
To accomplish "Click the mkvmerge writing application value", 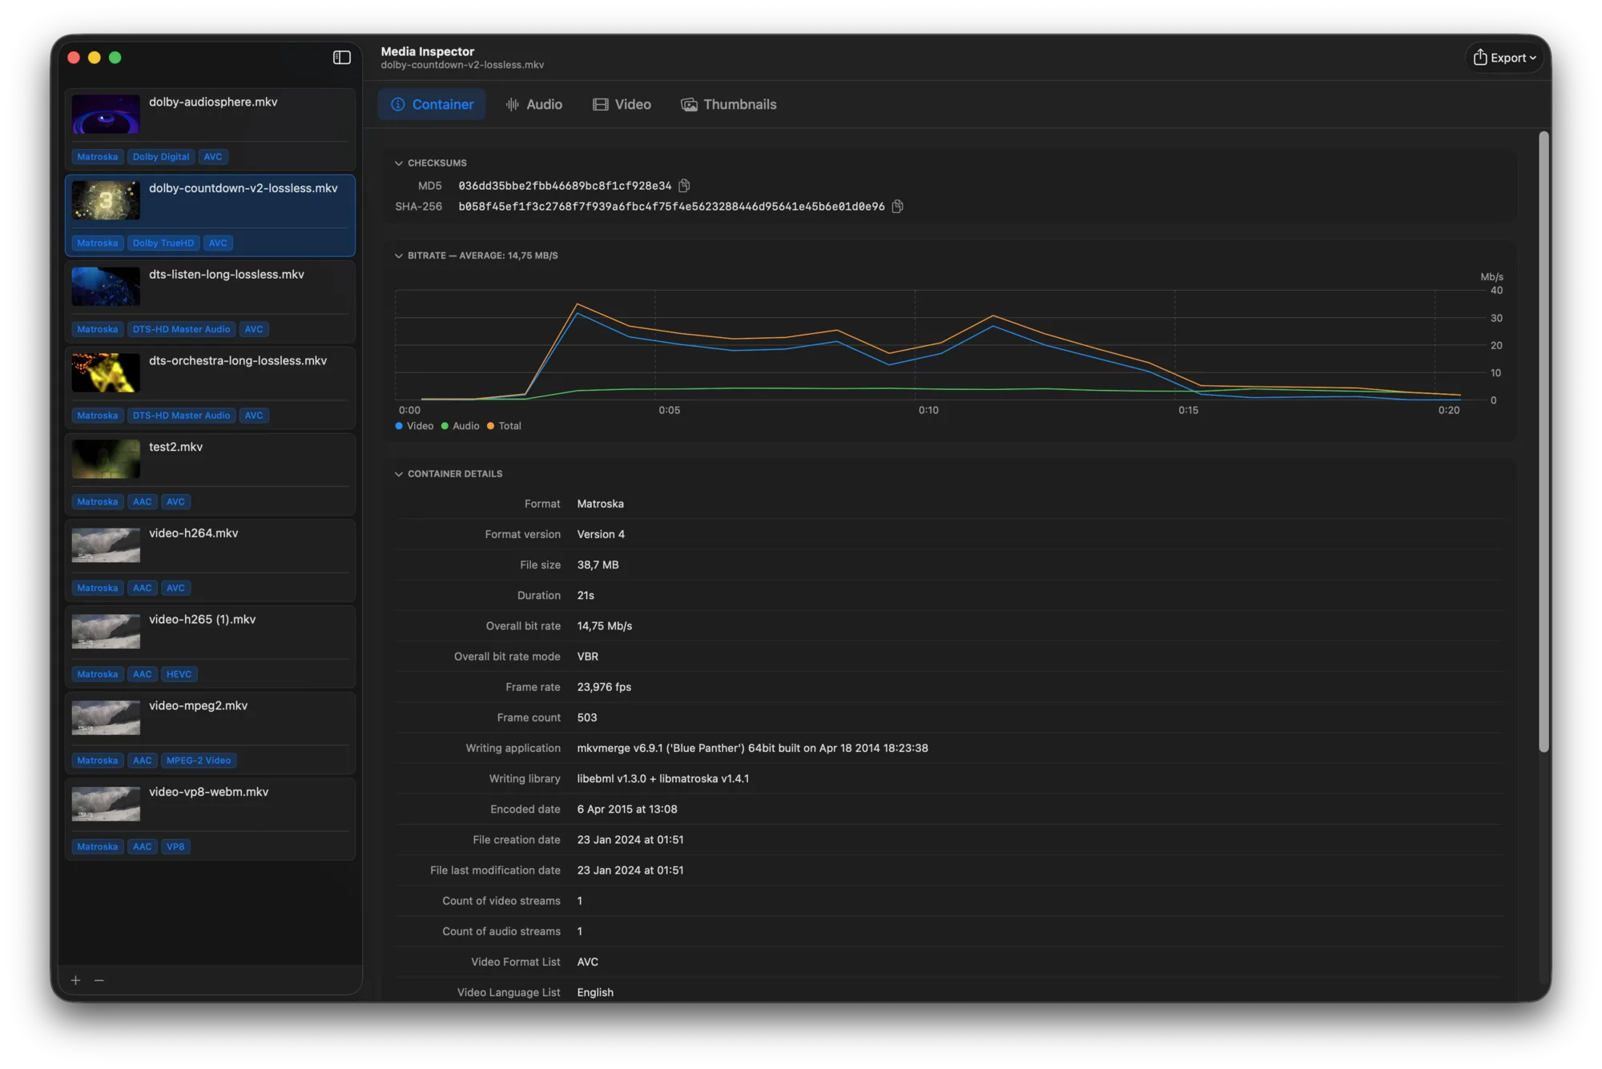I will click(x=752, y=748).
